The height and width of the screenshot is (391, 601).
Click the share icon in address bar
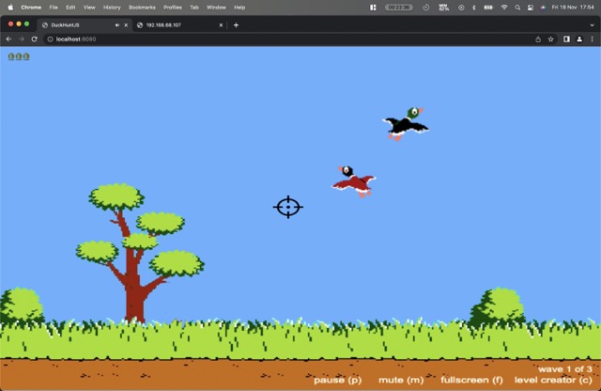(538, 39)
